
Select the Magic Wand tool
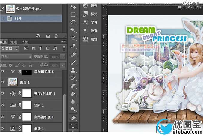(x=73, y=30)
